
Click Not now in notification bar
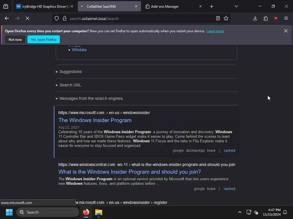(x=15, y=39)
